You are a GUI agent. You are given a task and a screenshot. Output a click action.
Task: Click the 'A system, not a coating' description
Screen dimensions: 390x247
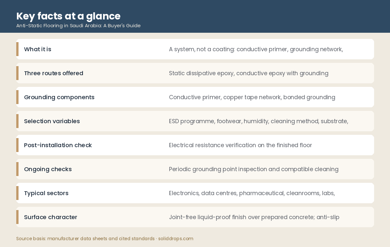click(256, 49)
